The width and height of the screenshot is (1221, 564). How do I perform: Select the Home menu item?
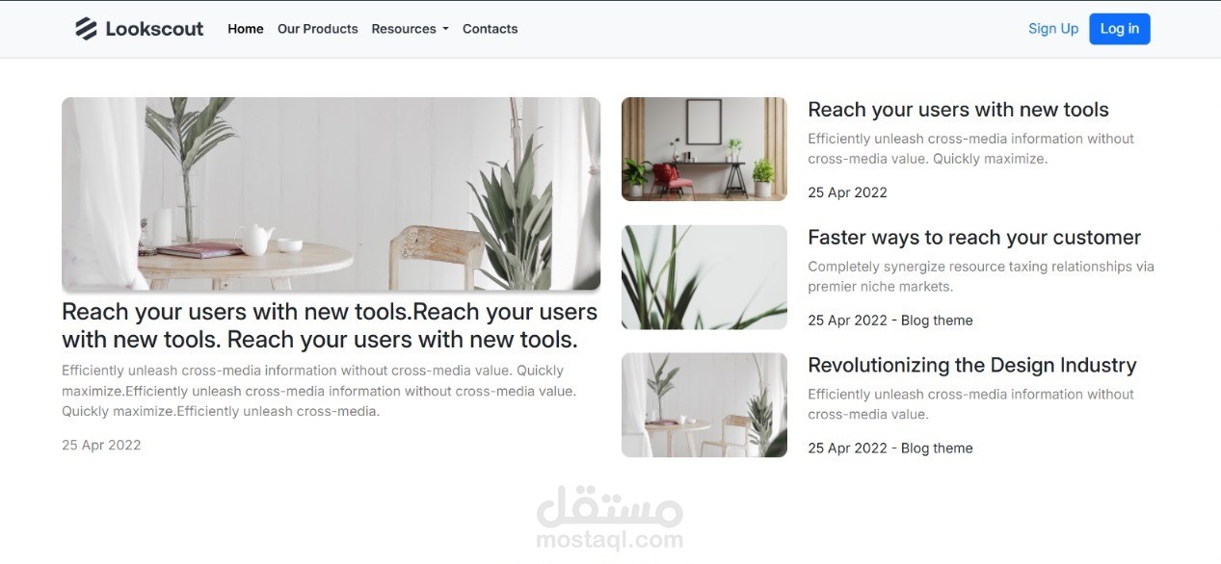click(245, 29)
